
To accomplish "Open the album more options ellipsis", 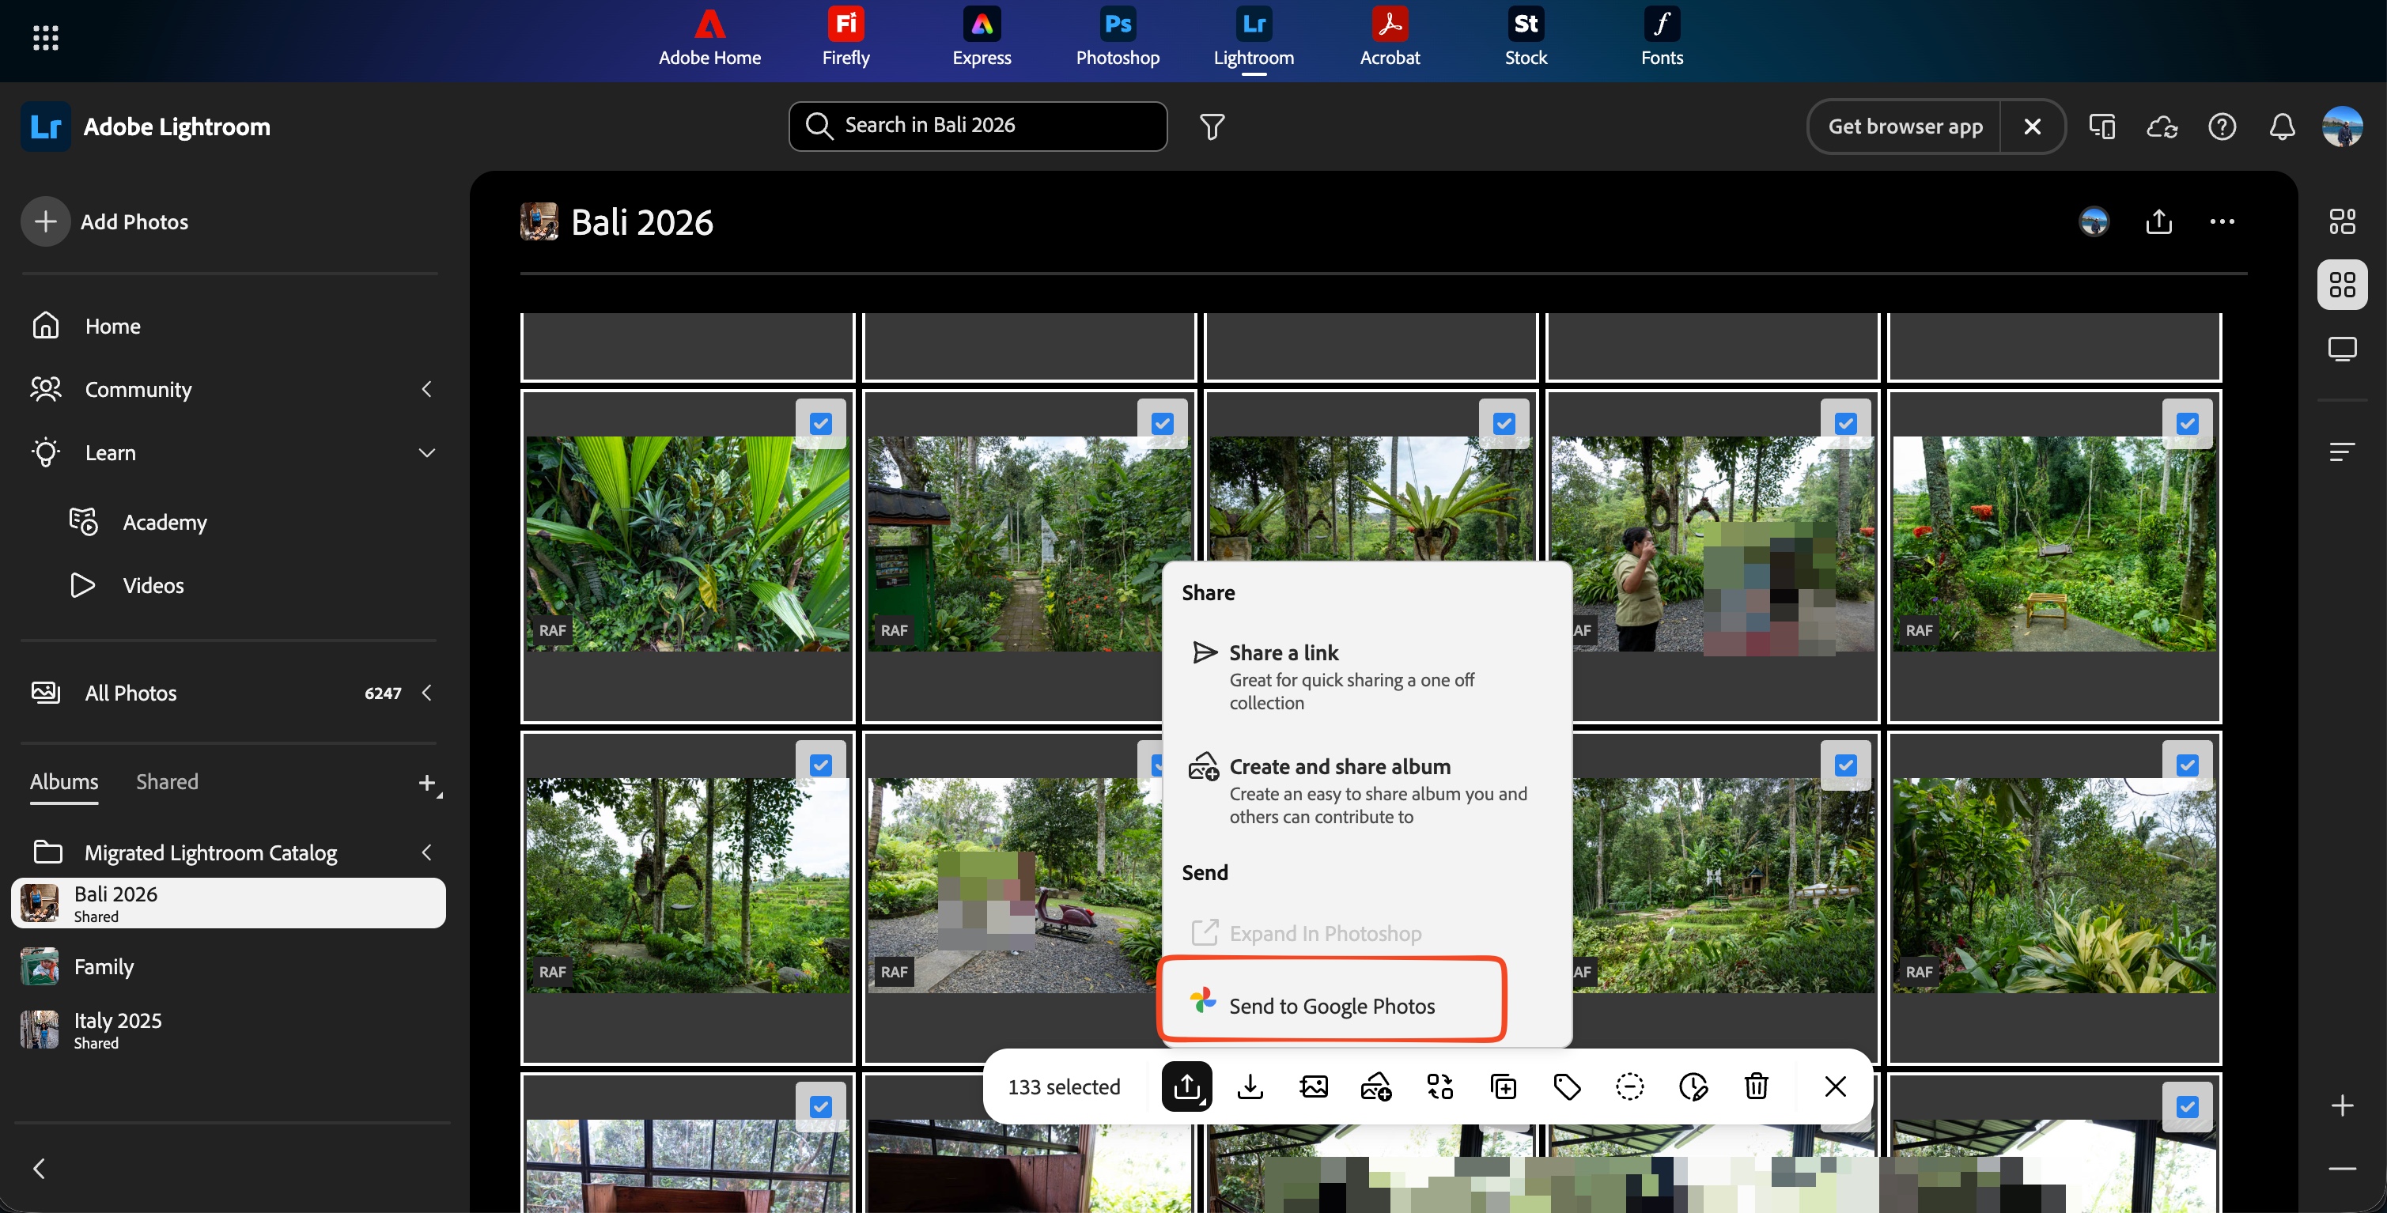I will coord(2222,221).
